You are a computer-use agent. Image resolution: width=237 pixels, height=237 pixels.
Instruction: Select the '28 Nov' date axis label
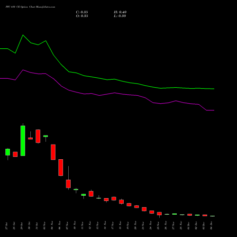click(181, 226)
